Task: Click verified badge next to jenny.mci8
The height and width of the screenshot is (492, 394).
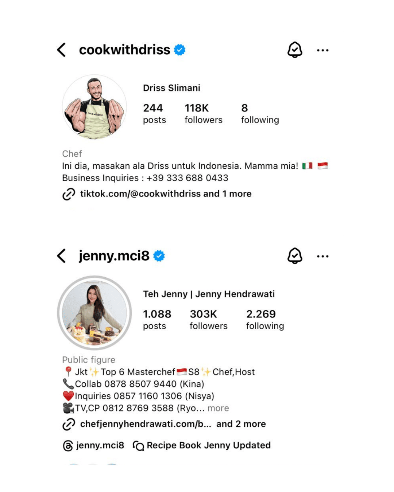Action: tap(159, 256)
